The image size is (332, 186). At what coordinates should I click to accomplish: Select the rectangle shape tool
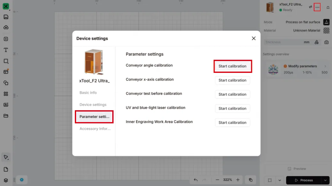point(6,61)
